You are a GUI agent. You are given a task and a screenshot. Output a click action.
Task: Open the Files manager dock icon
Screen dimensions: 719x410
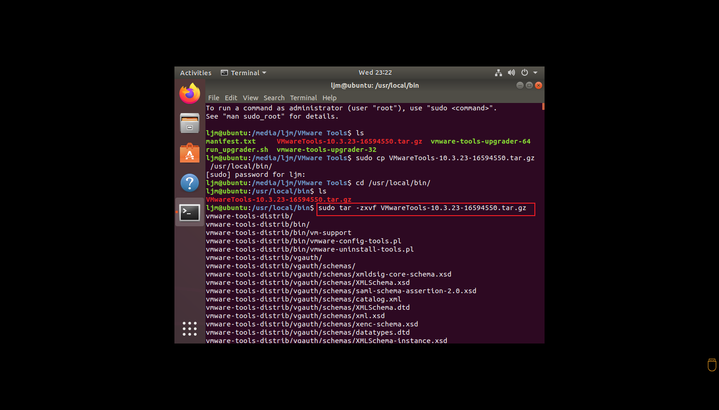190,123
